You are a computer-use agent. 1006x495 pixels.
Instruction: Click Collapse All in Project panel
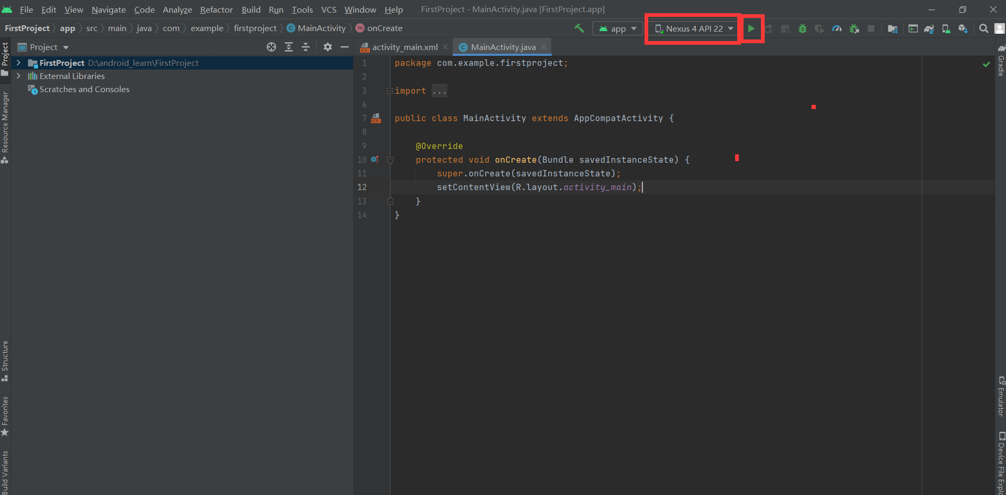click(306, 47)
